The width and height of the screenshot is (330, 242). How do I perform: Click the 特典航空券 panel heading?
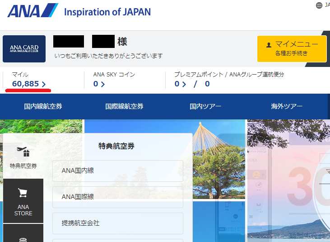coord(116,146)
